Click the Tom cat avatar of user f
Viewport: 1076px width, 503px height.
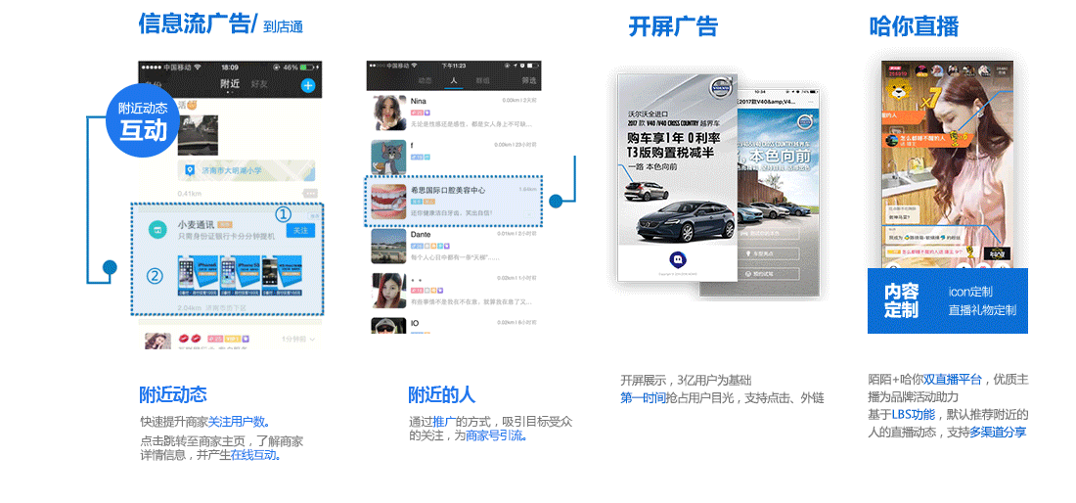coord(387,157)
